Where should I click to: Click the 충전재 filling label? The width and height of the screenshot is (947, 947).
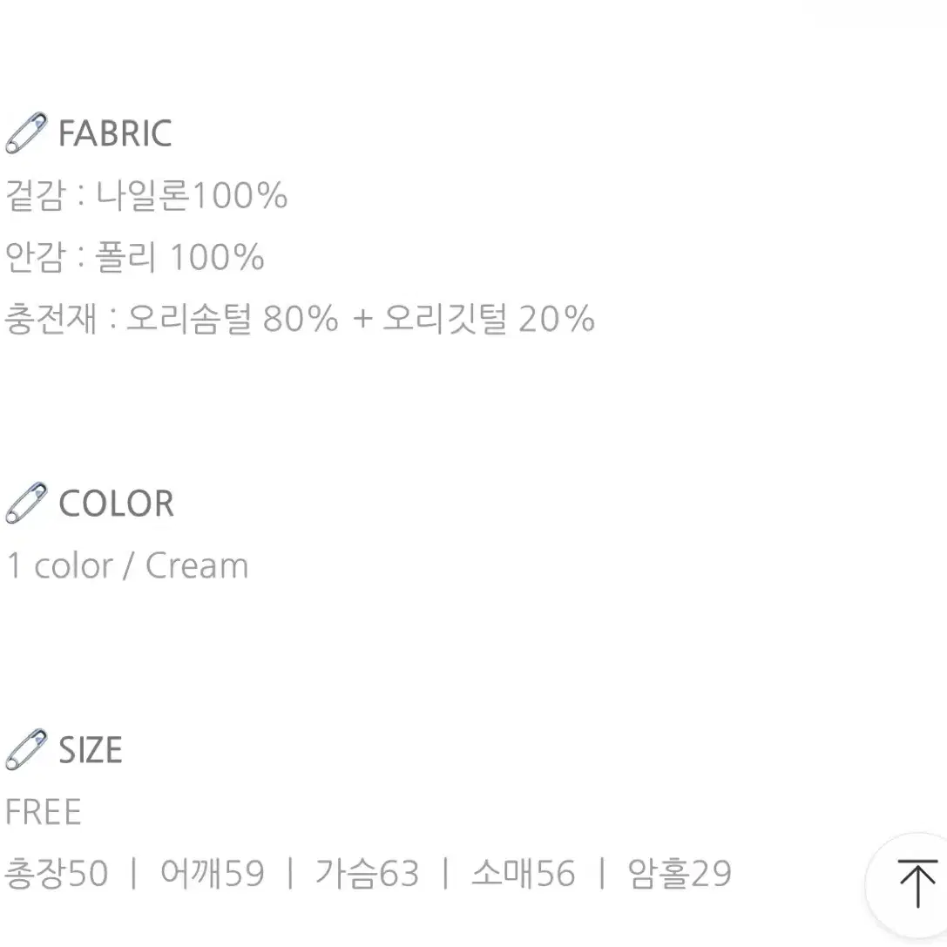pos(51,318)
